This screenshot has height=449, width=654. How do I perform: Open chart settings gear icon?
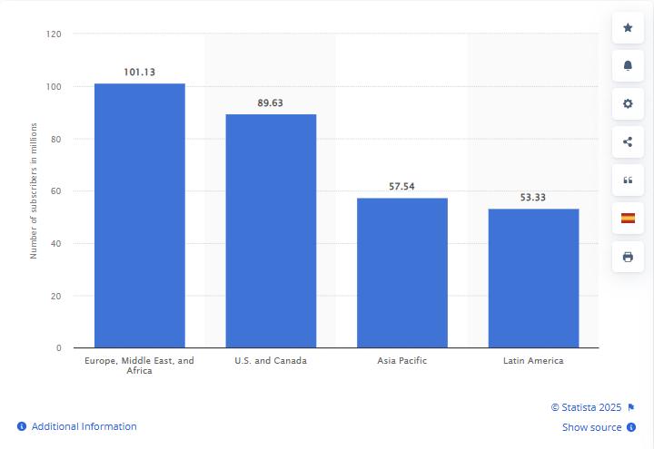tap(628, 103)
